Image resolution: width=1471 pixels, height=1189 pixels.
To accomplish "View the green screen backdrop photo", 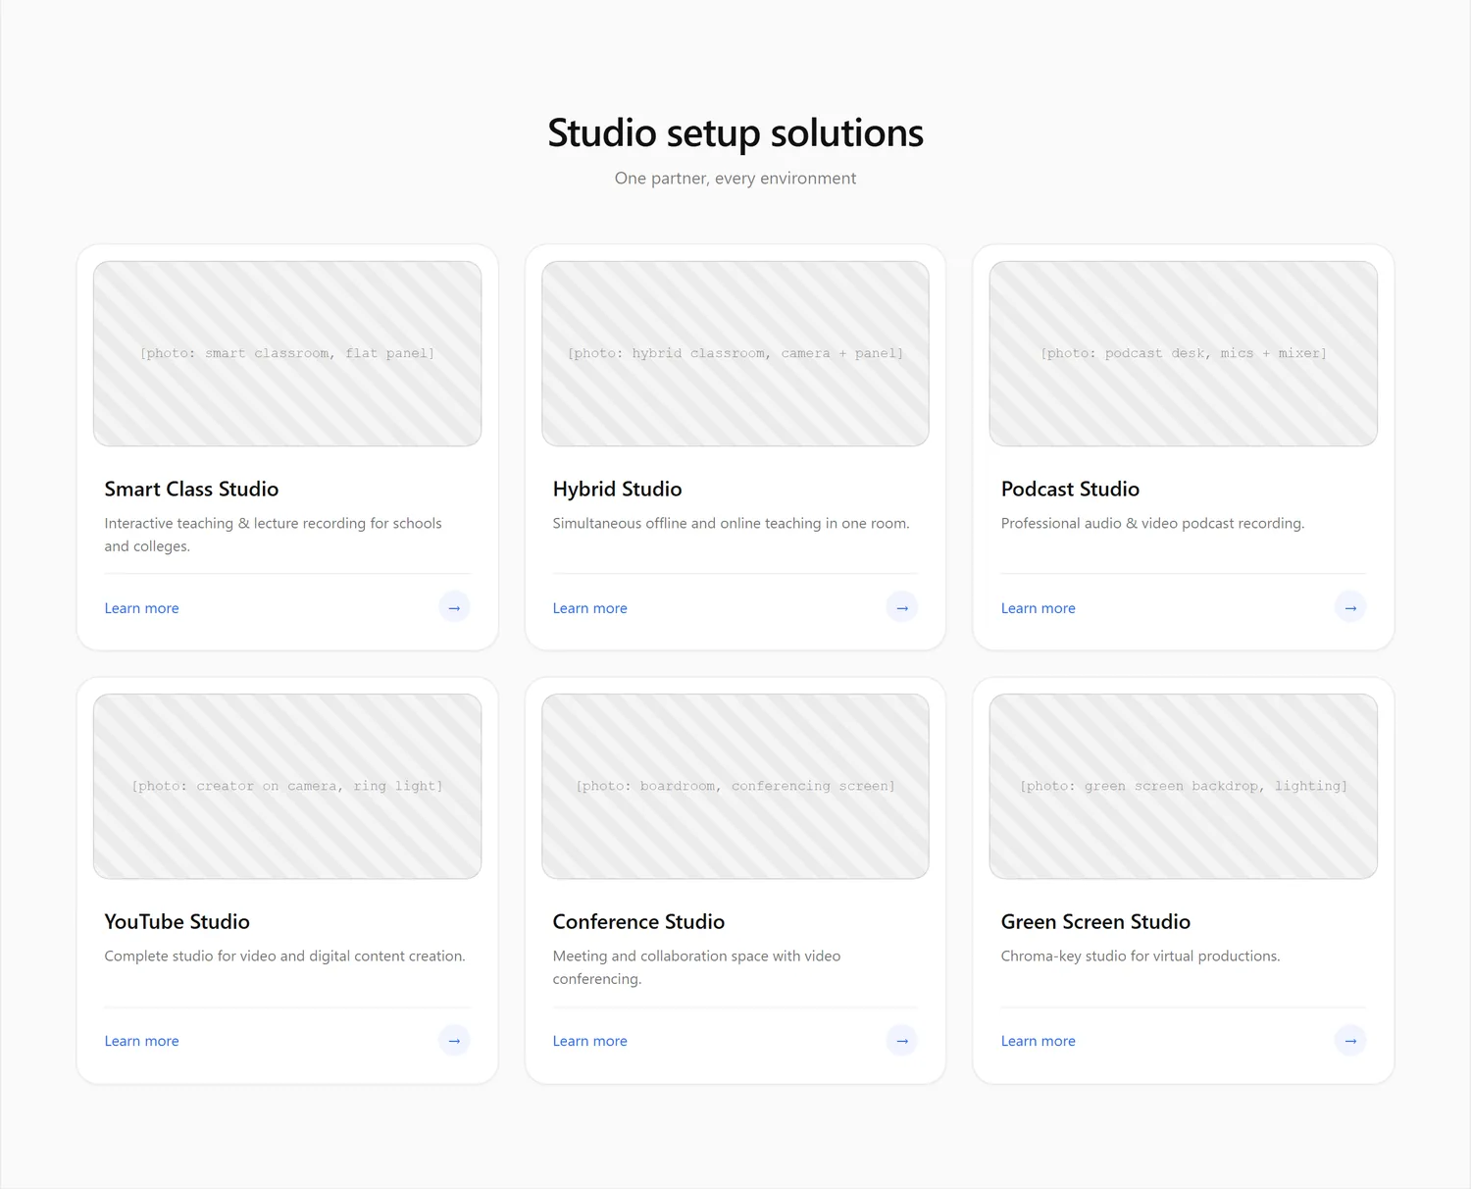I will point(1184,786).
